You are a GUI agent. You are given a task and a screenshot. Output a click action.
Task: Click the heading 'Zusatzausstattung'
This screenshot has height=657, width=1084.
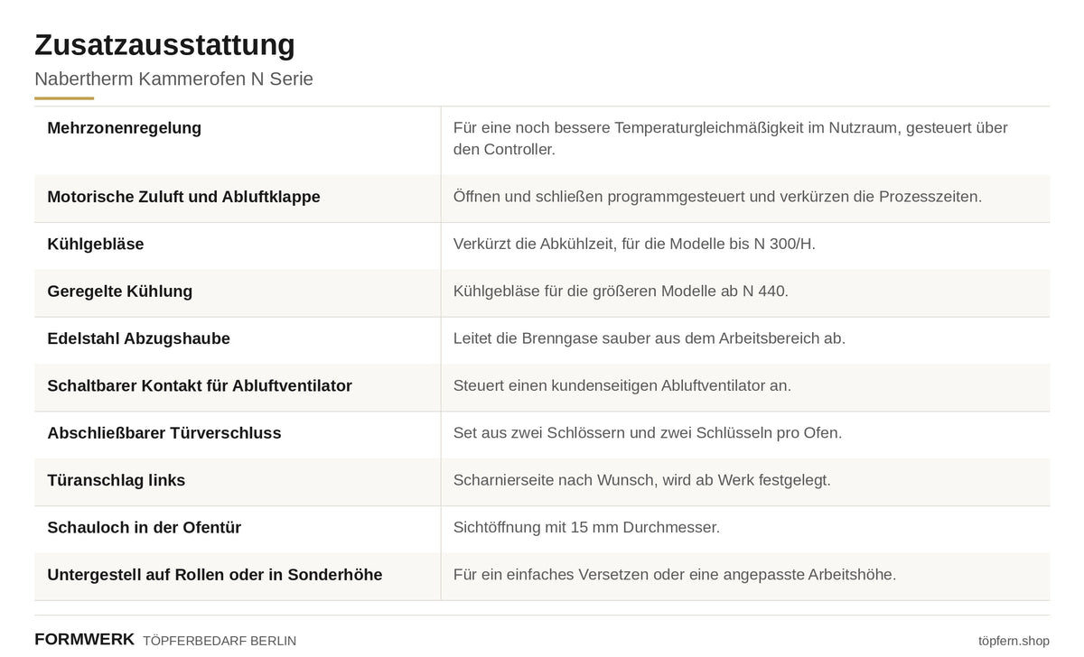(x=164, y=45)
